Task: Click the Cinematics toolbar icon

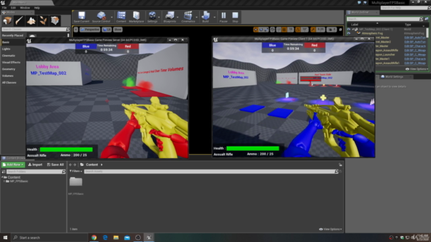Action: point(188,17)
